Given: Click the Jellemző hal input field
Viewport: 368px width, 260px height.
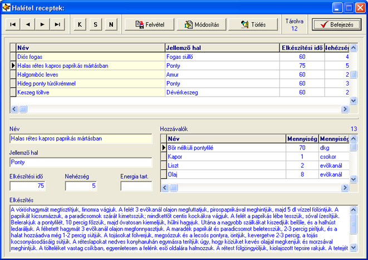Looking at the screenshot, I should tap(81, 162).
